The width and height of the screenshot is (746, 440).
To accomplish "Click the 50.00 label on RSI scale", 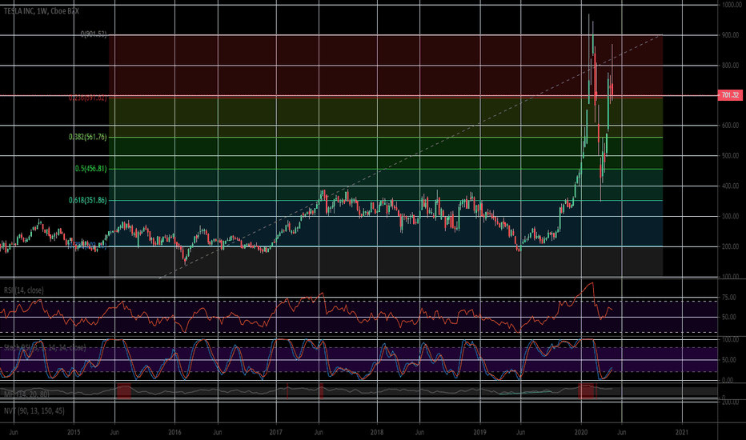I will [x=729, y=317].
